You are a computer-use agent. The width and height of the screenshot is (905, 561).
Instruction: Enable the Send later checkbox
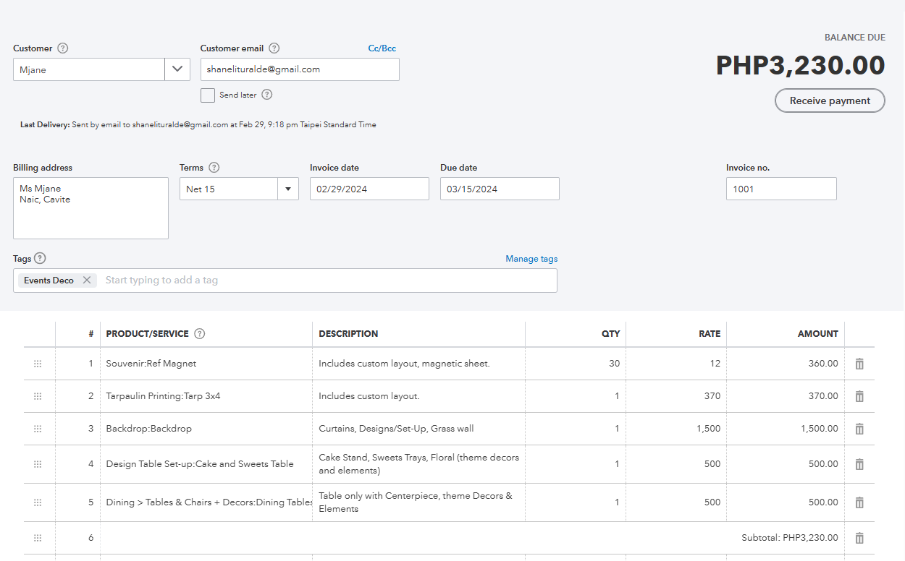tap(208, 95)
